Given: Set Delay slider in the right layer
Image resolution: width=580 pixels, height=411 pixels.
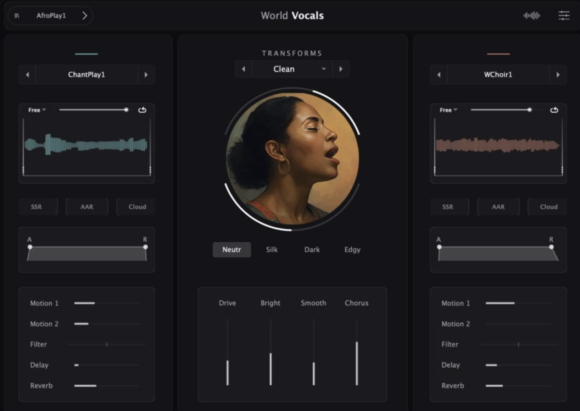Looking at the screenshot, I should click(x=518, y=365).
